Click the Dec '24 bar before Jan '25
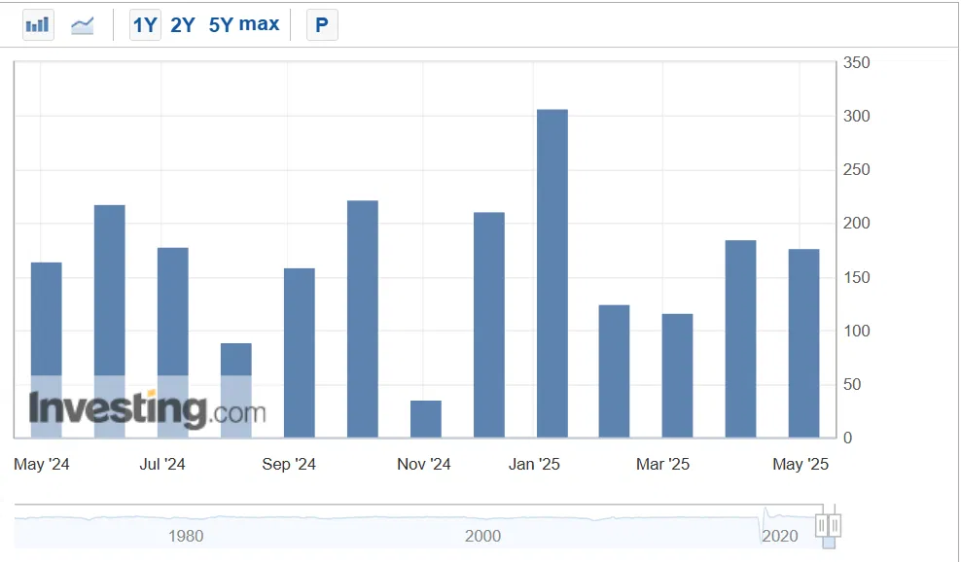961x562 pixels. tap(489, 325)
